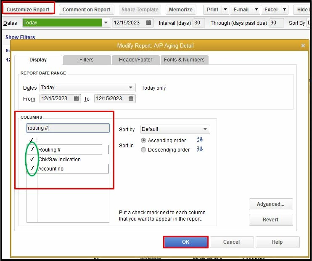Uncheck the Routing # column
Screen dimensions: 312x261
pos(32,149)
